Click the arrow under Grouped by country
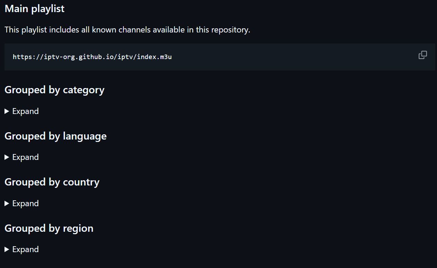The width and height of the screenshot is (437, 268). (x=7, y=203)
